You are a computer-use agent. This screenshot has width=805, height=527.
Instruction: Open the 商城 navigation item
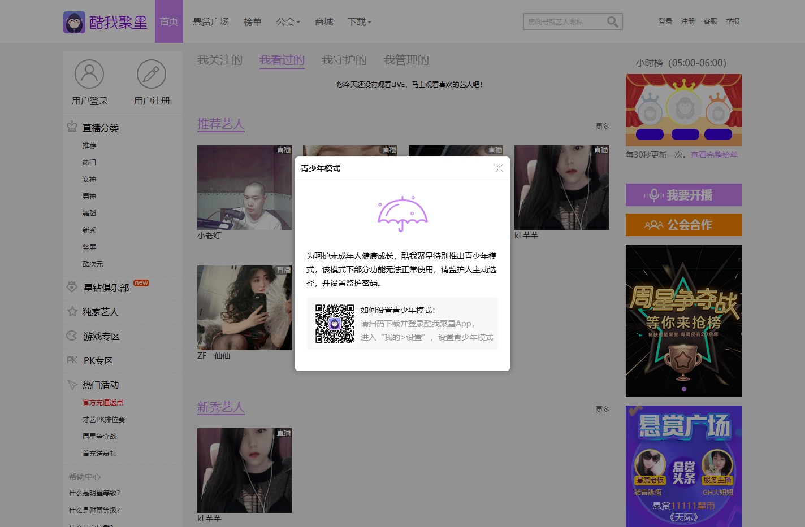(x=324, y=21)
